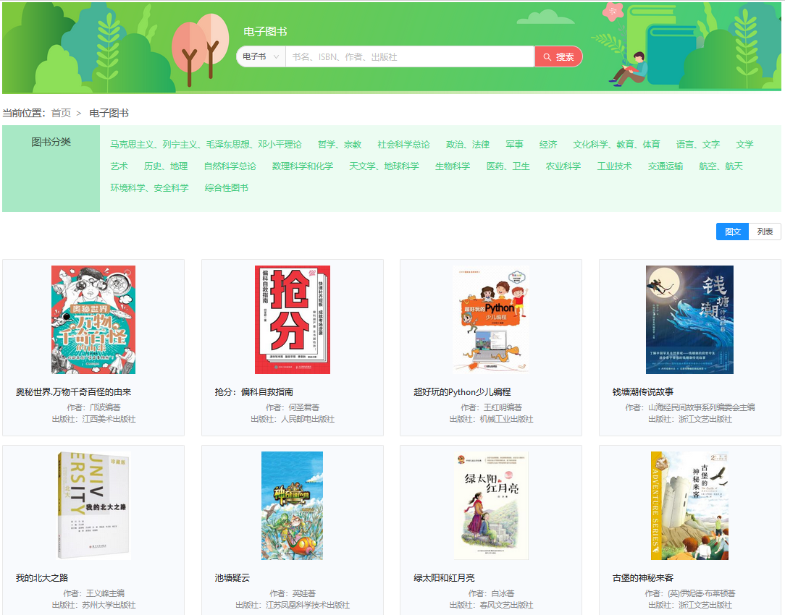The width and height of the screenshot is (785, 615).
Task: Select the 军事 category
Action: [x=514, y=145]
